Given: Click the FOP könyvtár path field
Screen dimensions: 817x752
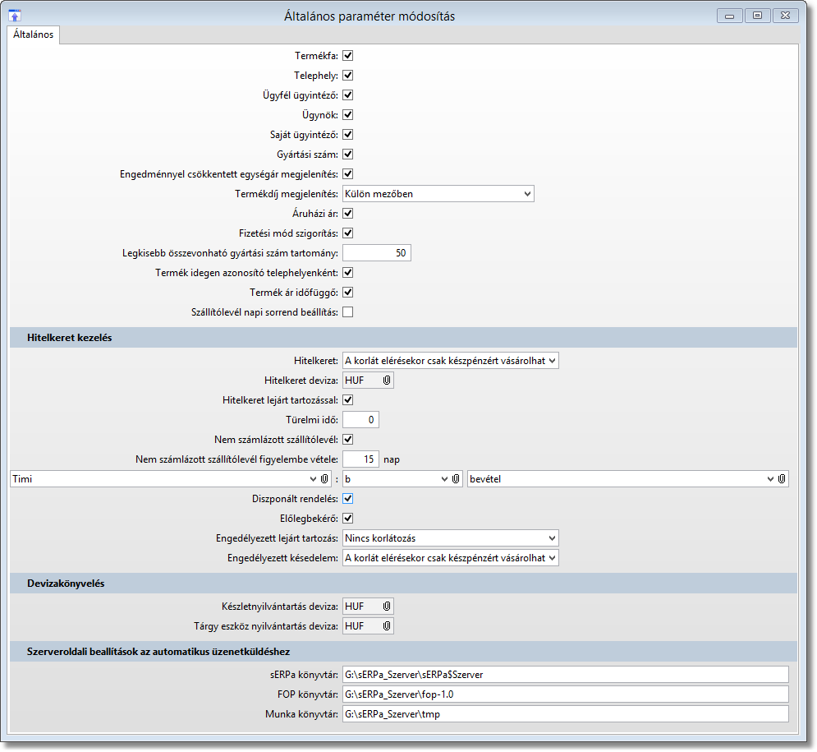Looking at the screenshot, I should click(x=566, y=694).
